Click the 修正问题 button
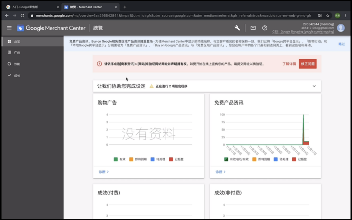Screen dimensions: 352x220 [307, 64]
